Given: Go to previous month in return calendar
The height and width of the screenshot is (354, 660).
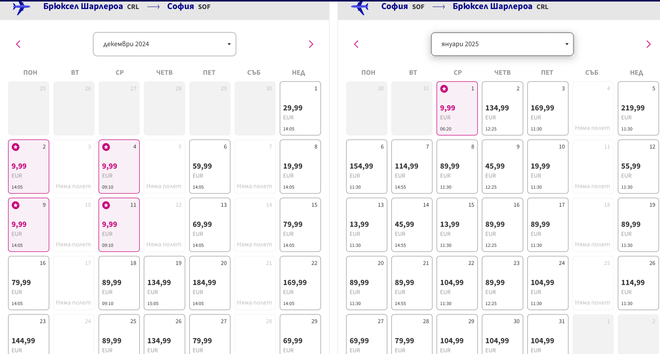Looking at the screenshot, I should [x=356, y=44].
